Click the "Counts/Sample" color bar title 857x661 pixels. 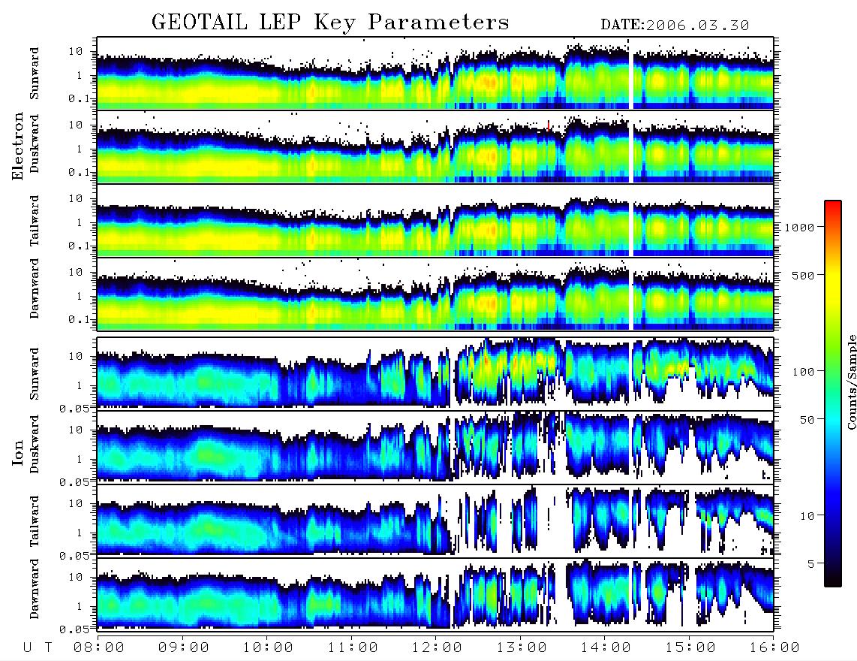pyautogui.click(x=851, y=382)
